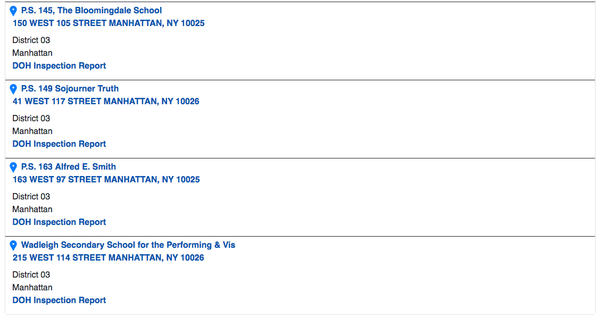View Wadleigh Secondary School's DOH Inspection Report
This screenshot has height=318, width=603.
point(59,300)
